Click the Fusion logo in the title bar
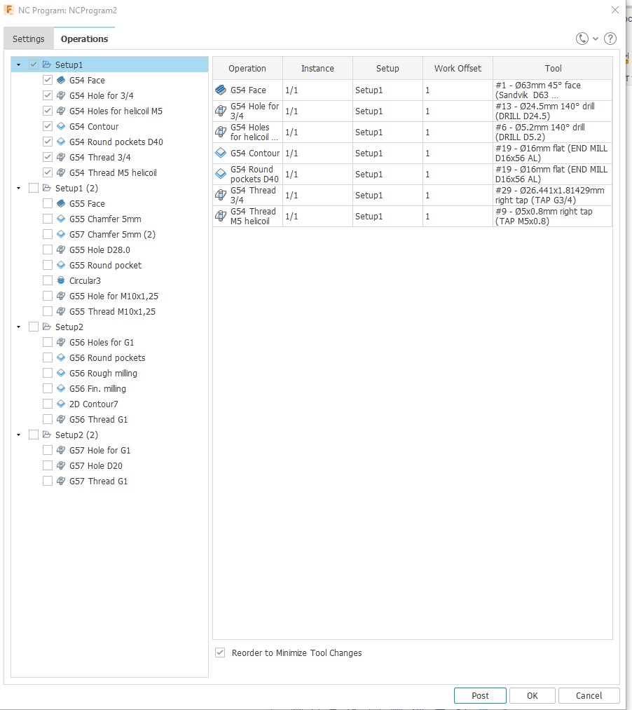Viewport: 632px width, 710px height. pyautogui.click(x=8, y=10)
